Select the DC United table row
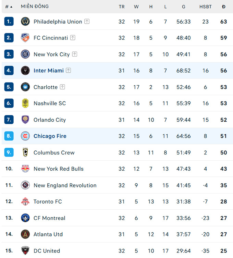Screen dimensions: 233x258 [116, 250]
